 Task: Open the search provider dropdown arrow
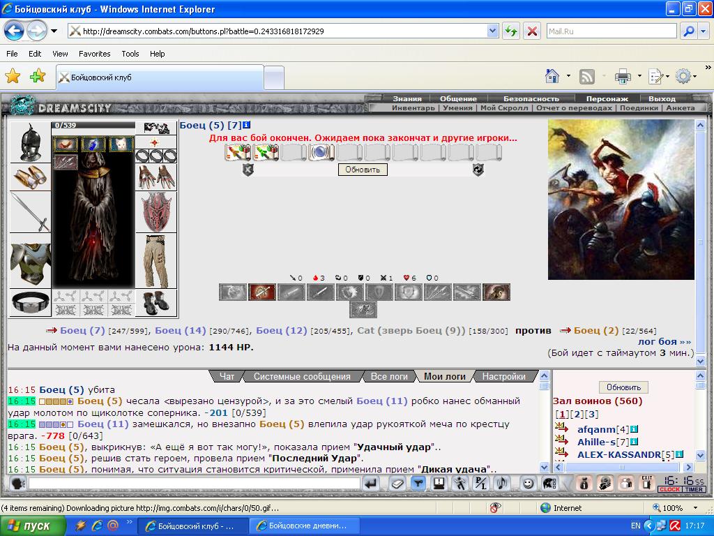704,31
